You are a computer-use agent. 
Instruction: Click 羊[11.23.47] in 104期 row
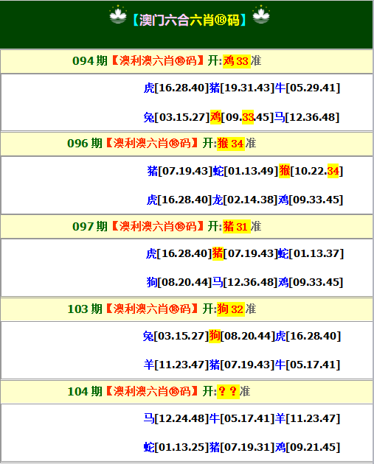(x=308, y=418)
